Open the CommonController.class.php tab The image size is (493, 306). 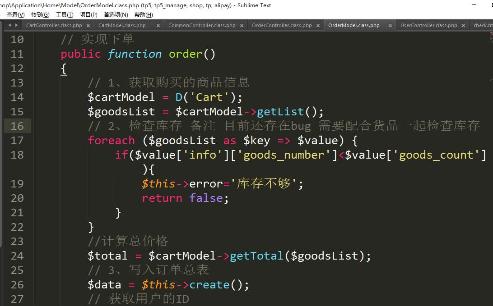[x=202, y=26]
